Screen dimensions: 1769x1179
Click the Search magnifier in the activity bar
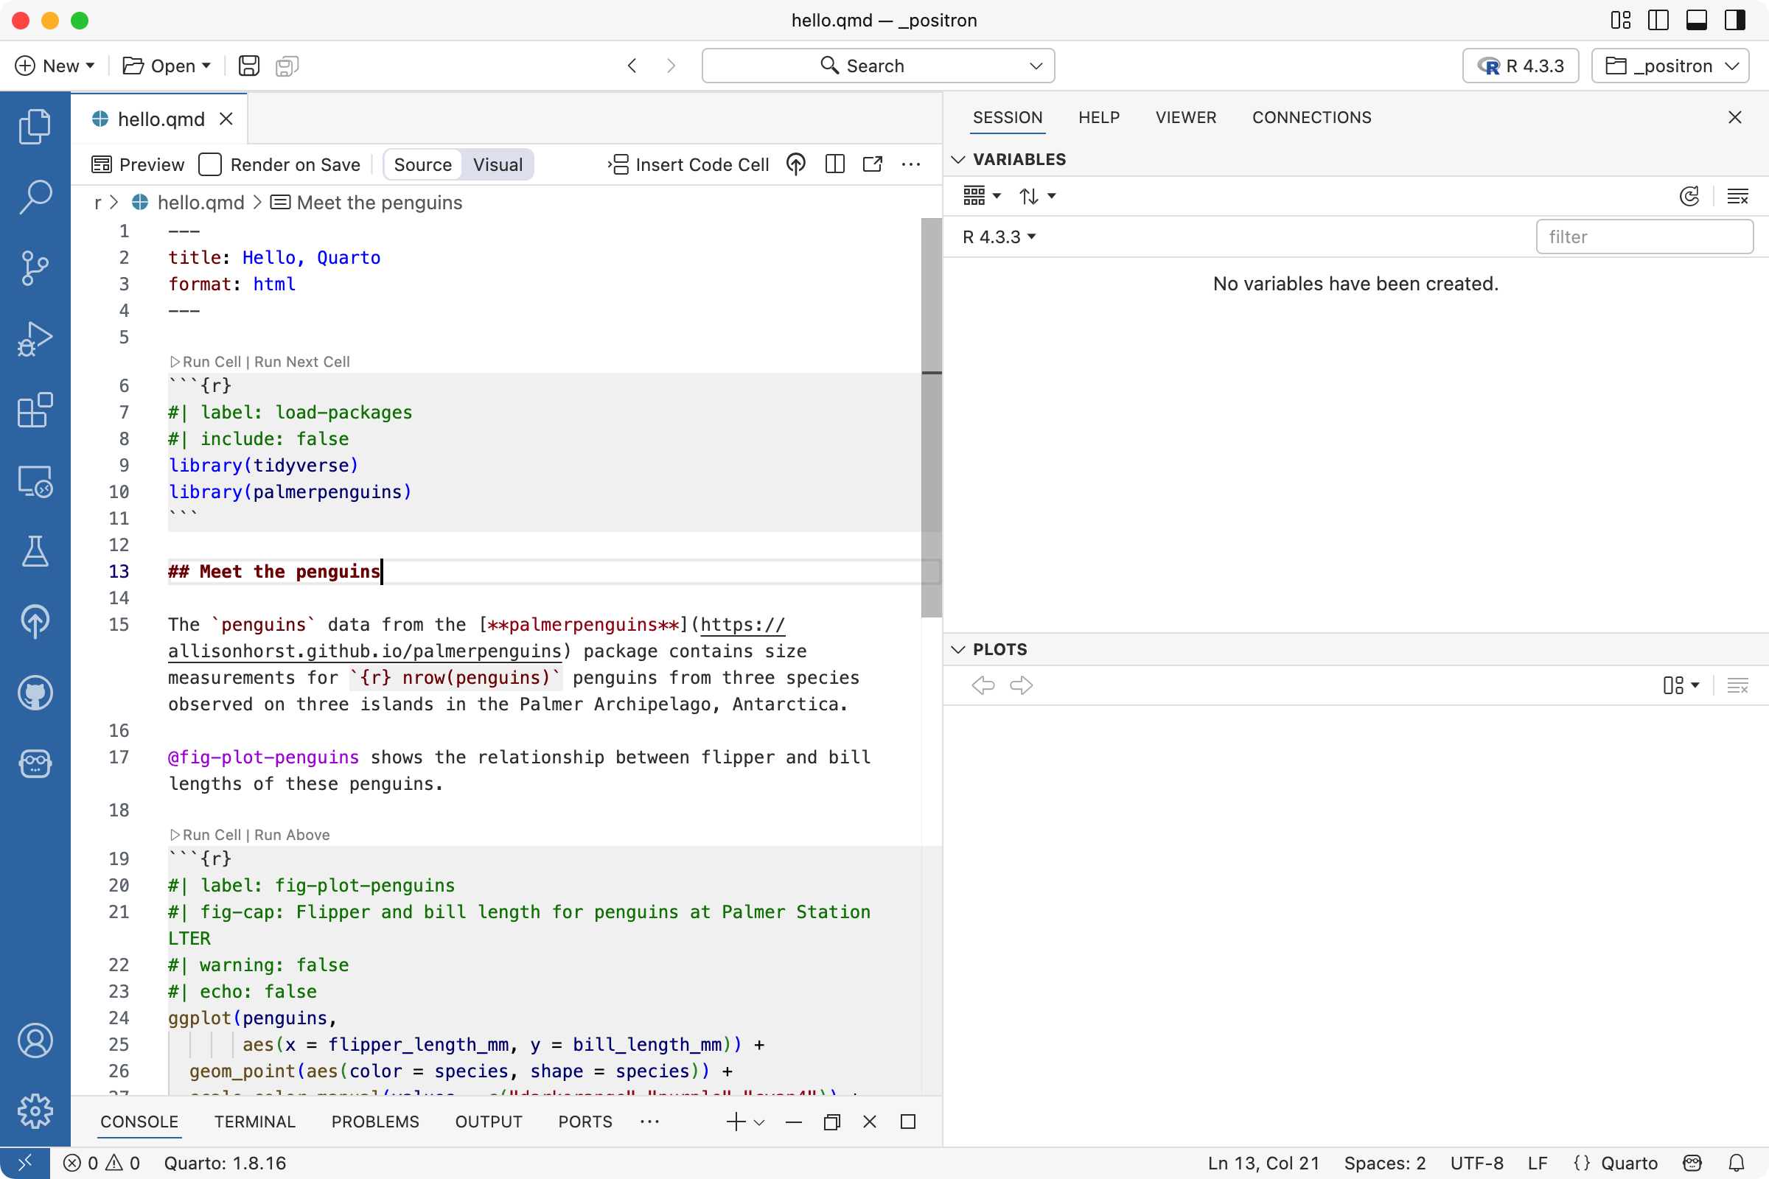pos(35,197)
